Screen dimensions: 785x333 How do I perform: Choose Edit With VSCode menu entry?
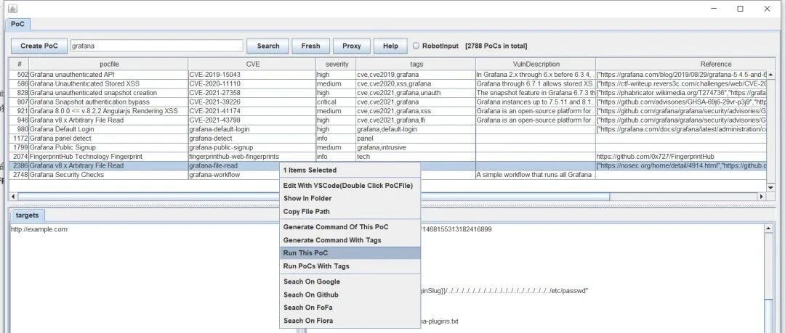[350, 186]
